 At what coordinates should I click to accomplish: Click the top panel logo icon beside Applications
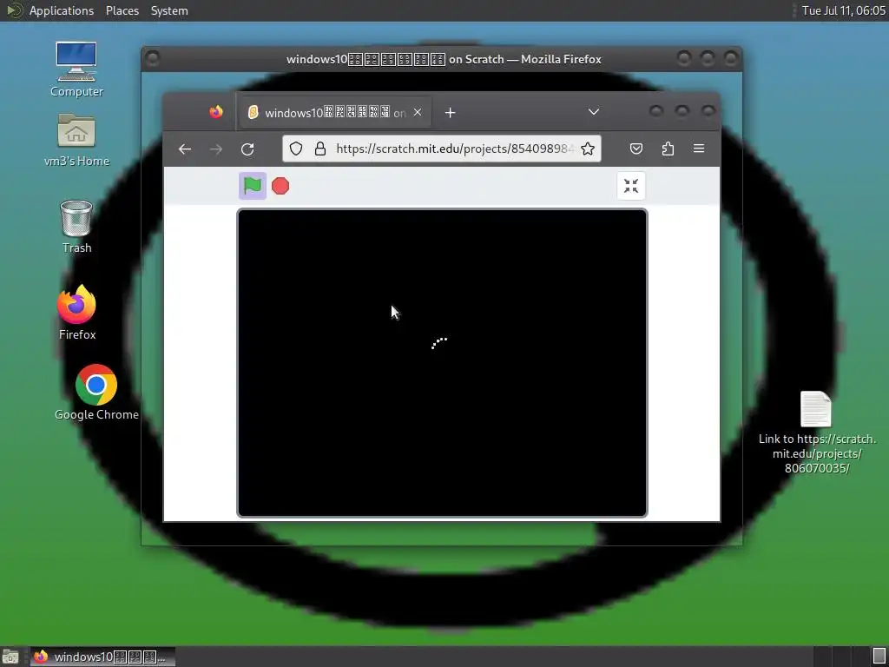(14, 10)
